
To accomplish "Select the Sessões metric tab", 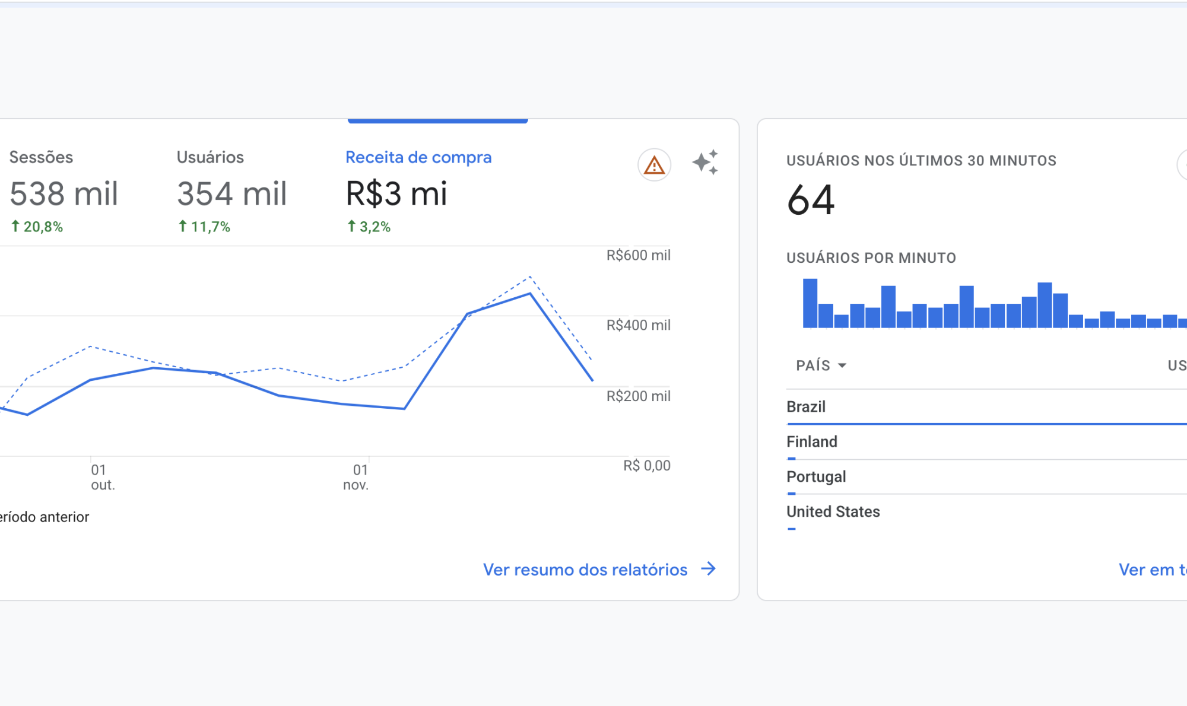I will [x=64, y=190].
